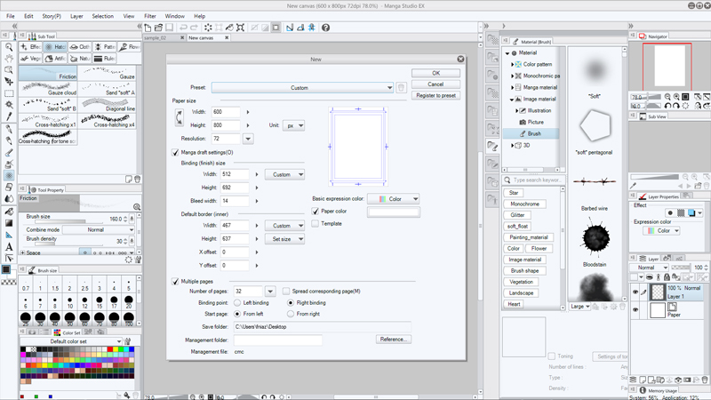This screenshot has height=400, width=711.
Task: Select the magnifier Zoom tool
Action: click(x=9, y=47)
